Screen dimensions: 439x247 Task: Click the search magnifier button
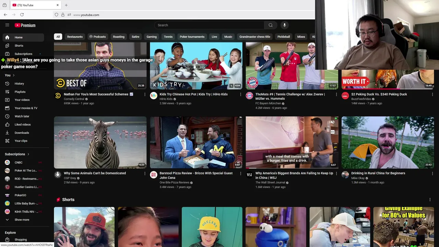click(271, 25)
